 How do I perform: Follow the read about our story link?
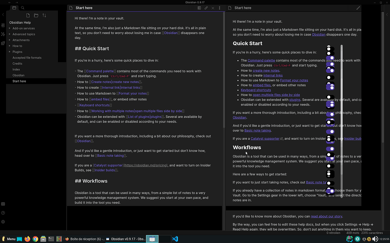click(x=326, y=216)
